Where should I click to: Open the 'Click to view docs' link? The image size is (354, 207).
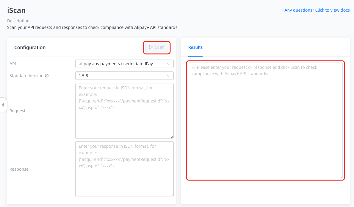coord(317,10)
